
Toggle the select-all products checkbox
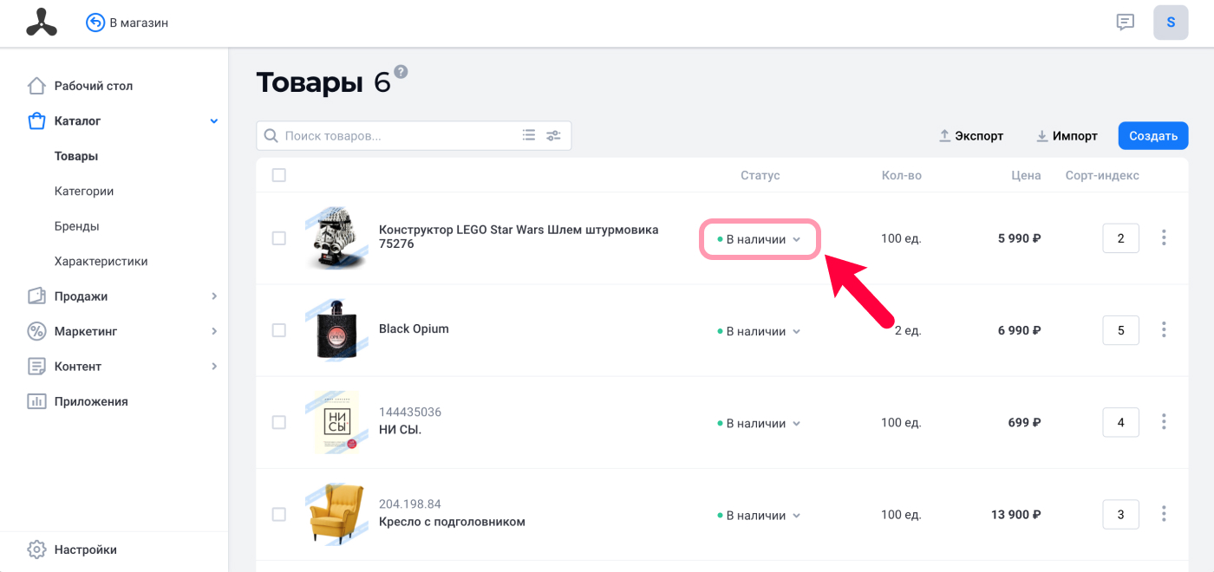point(279,175)
